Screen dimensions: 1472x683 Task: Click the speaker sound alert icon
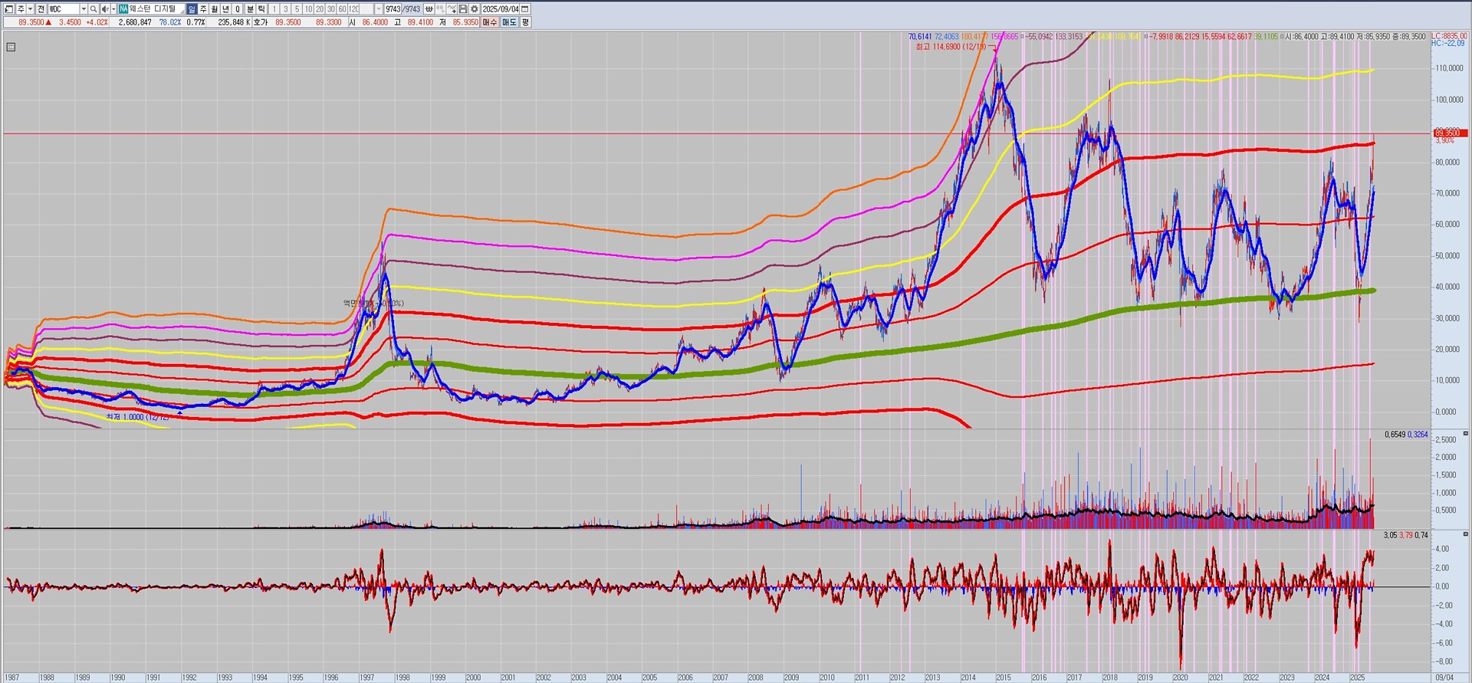(x=105, y=9)
